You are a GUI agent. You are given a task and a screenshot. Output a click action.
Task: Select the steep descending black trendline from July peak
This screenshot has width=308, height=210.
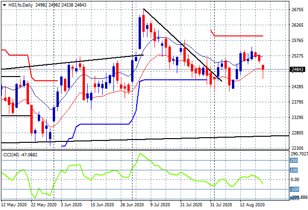coord(182,45)
